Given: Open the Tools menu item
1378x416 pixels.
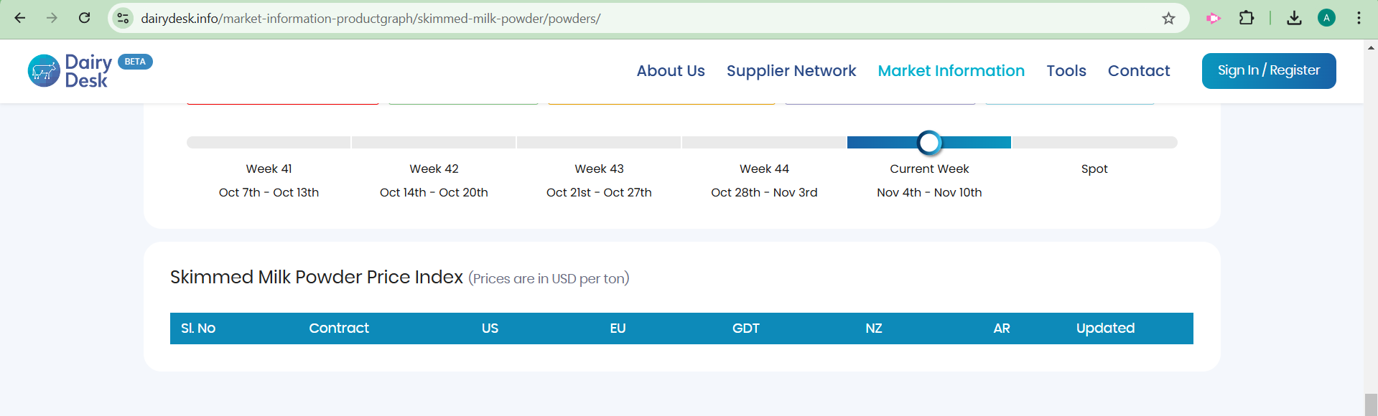Looking at the screenshot, I should pos(1066,71).
